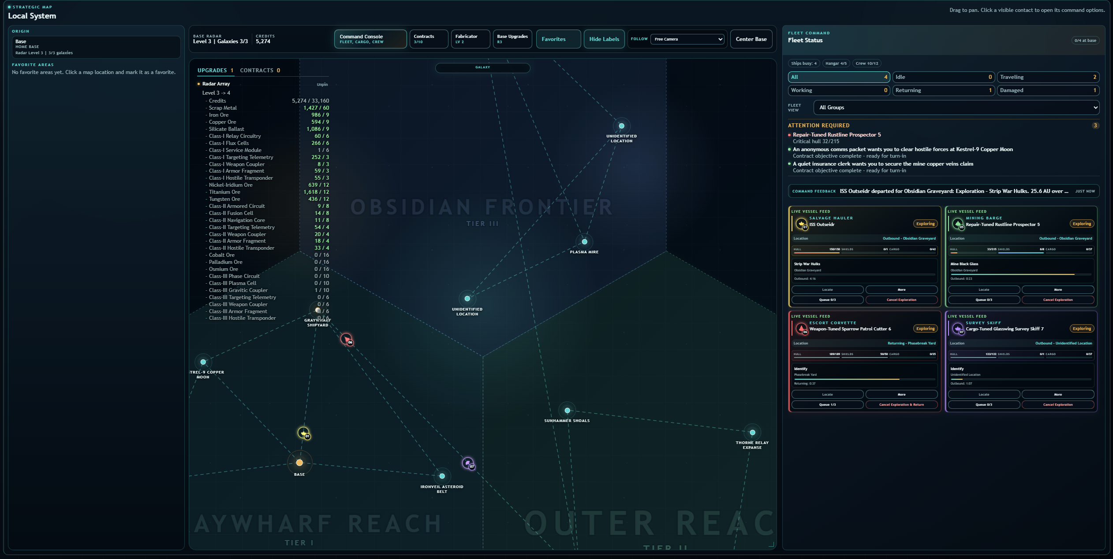Click the Glasswing Survey Skiff 7 icon
This screenshot has width=1113, height=559.
[x=958, y=329]
